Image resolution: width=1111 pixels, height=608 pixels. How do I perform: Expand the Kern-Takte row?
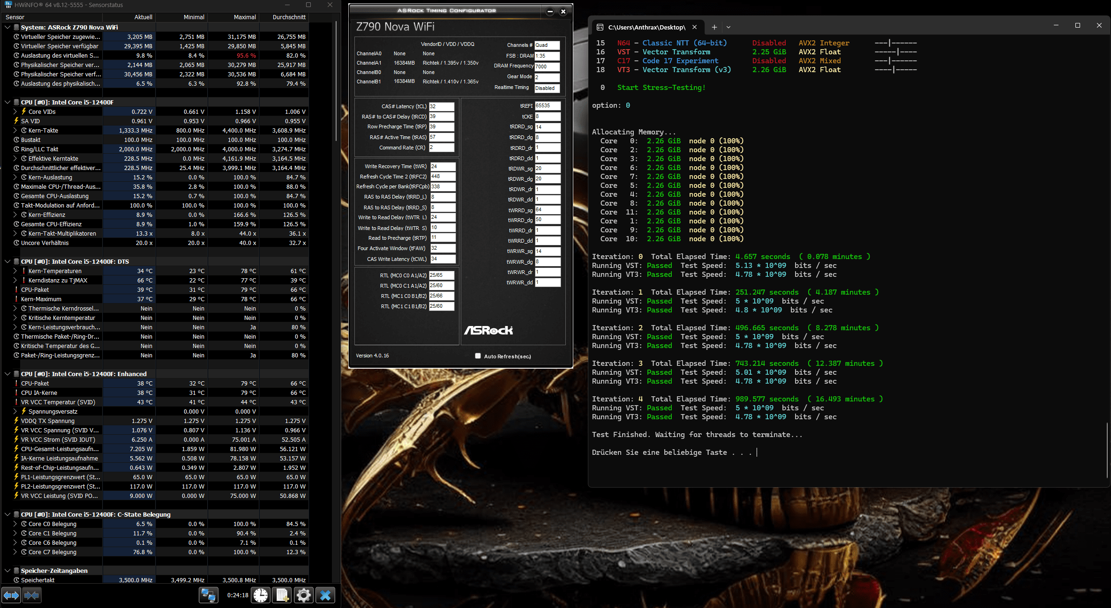point(15,130)
